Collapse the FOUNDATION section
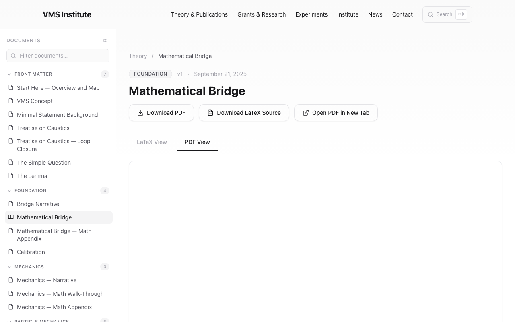 coord(9,190)
